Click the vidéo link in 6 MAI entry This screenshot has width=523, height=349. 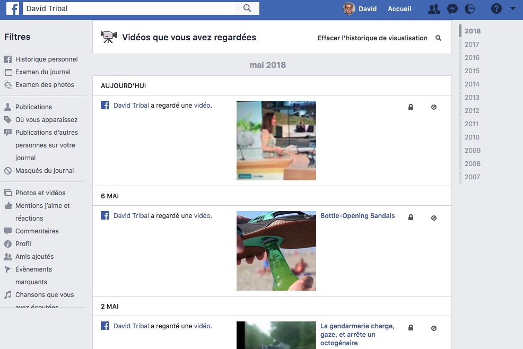coord(202,216)
